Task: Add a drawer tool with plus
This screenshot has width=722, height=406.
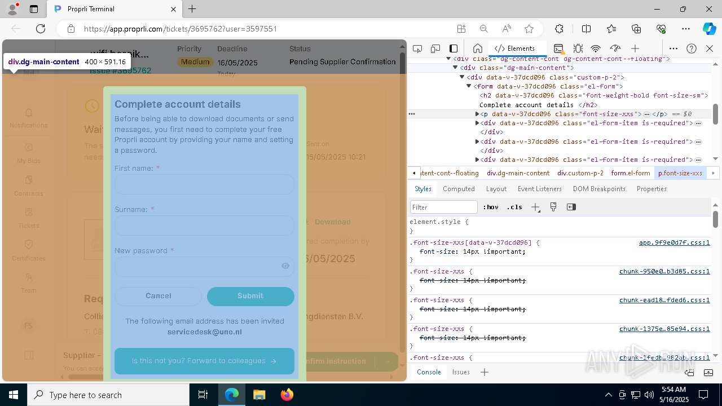Action: point(485,372)
